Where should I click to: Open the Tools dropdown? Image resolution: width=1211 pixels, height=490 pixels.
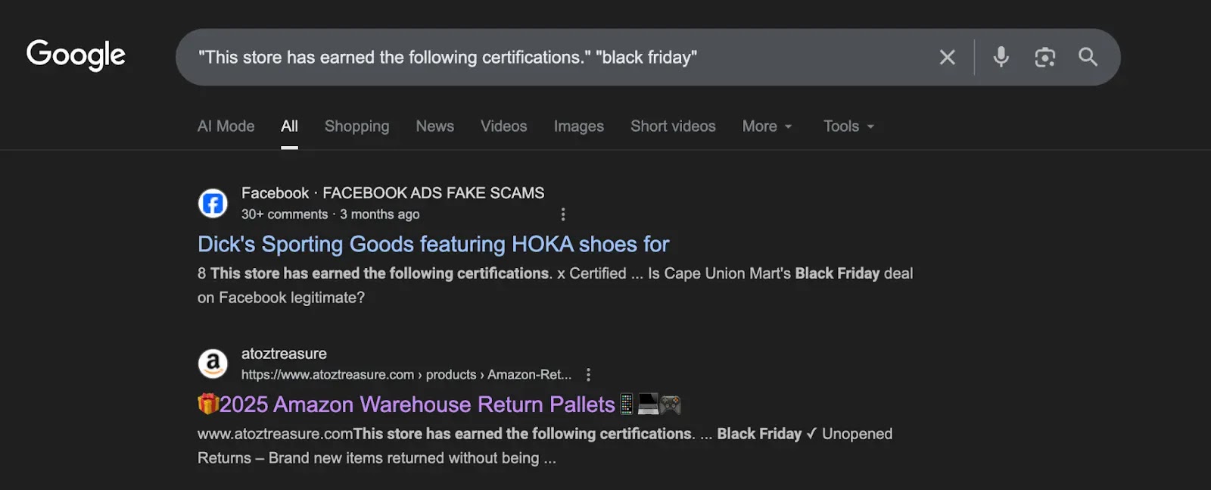pyautogui.click(x=847, y=126)
